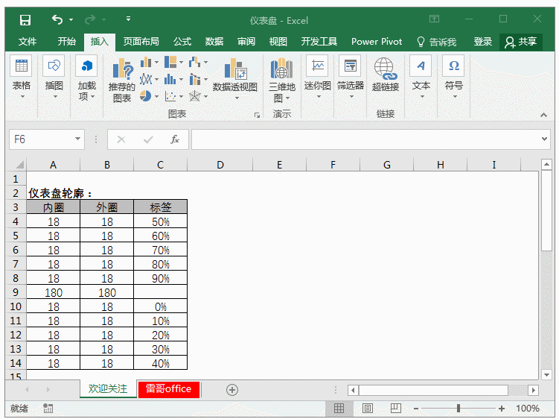Click the Undo arrow icon
Viewport: 559px width, 419px height.
[x=57, y=19]
